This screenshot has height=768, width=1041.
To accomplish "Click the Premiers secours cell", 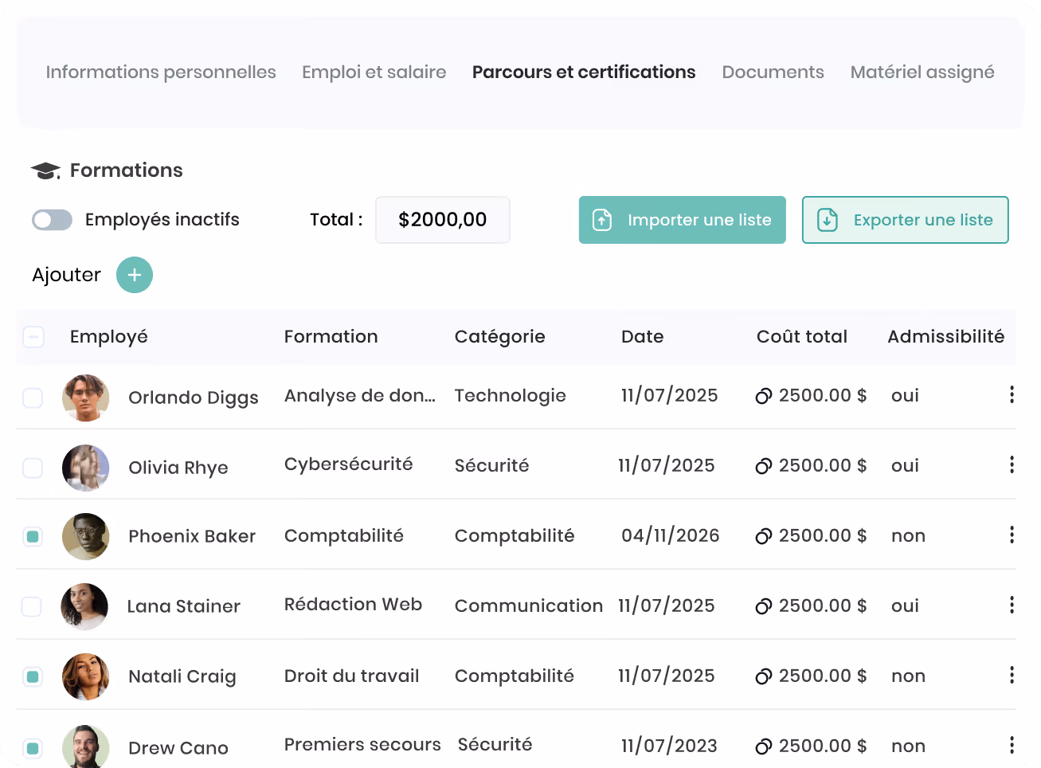I will coord(362,744).
